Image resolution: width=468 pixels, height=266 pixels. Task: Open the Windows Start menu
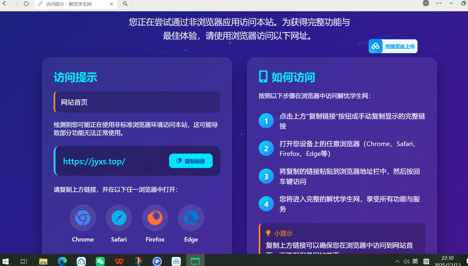(6, 261)
